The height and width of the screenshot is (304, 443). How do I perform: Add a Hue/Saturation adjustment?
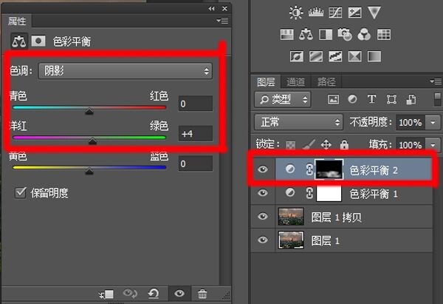click(286, 35)
